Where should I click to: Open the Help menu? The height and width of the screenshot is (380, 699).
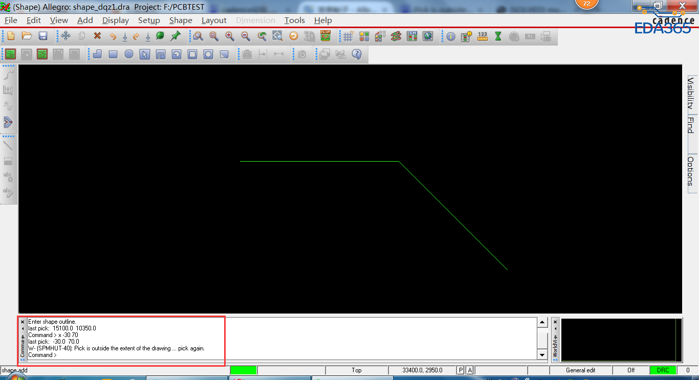tap(323, 20)
